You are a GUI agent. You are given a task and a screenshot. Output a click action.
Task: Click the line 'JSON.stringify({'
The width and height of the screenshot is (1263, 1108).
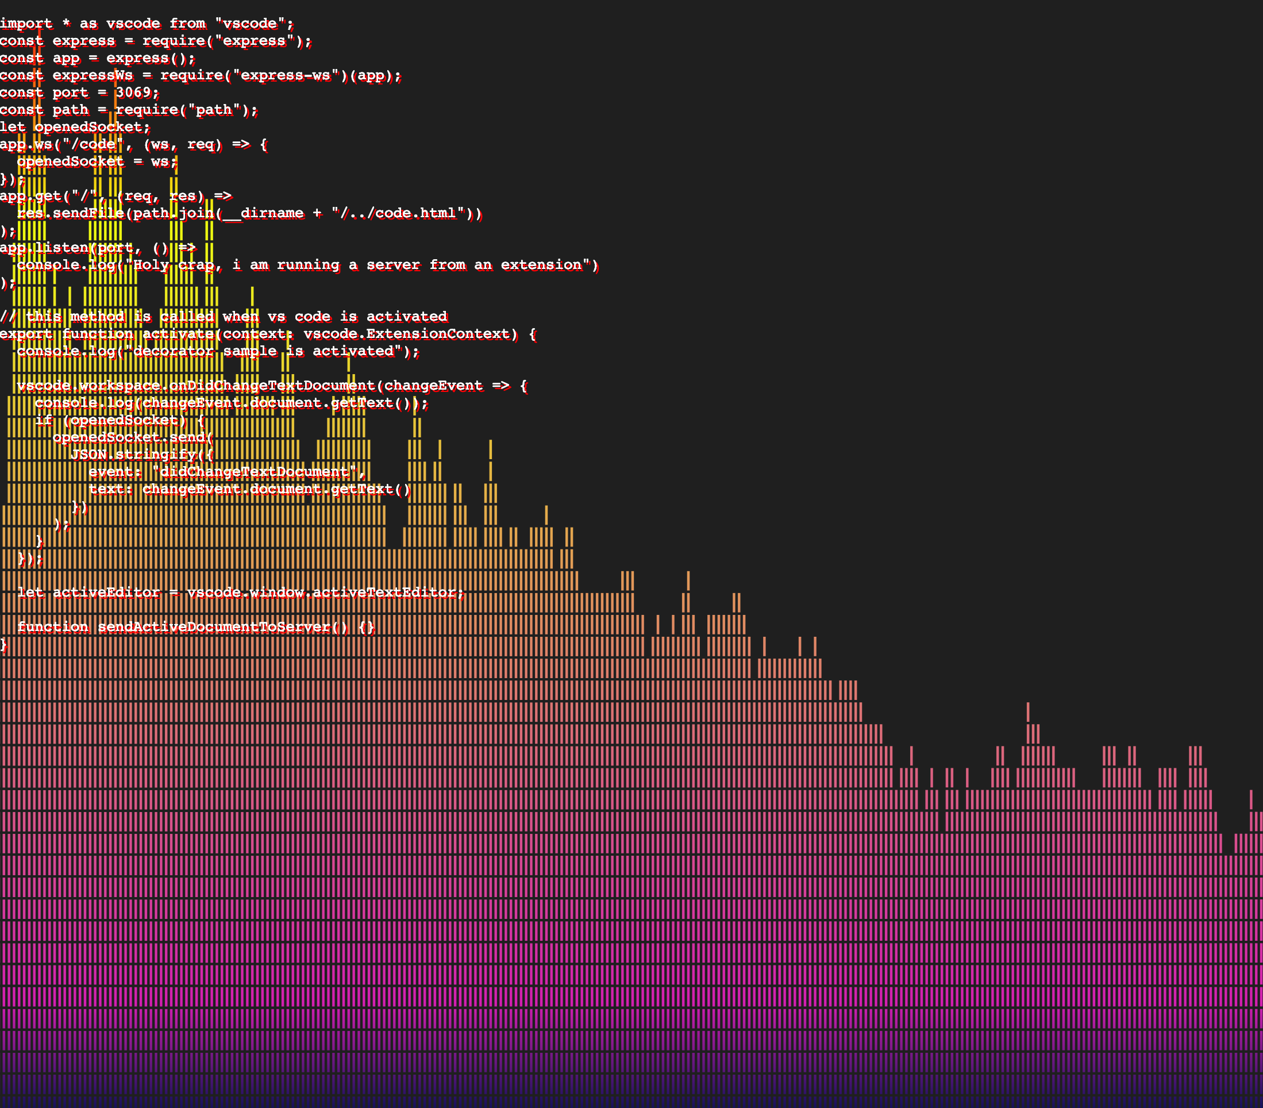(x=142, y=455)
